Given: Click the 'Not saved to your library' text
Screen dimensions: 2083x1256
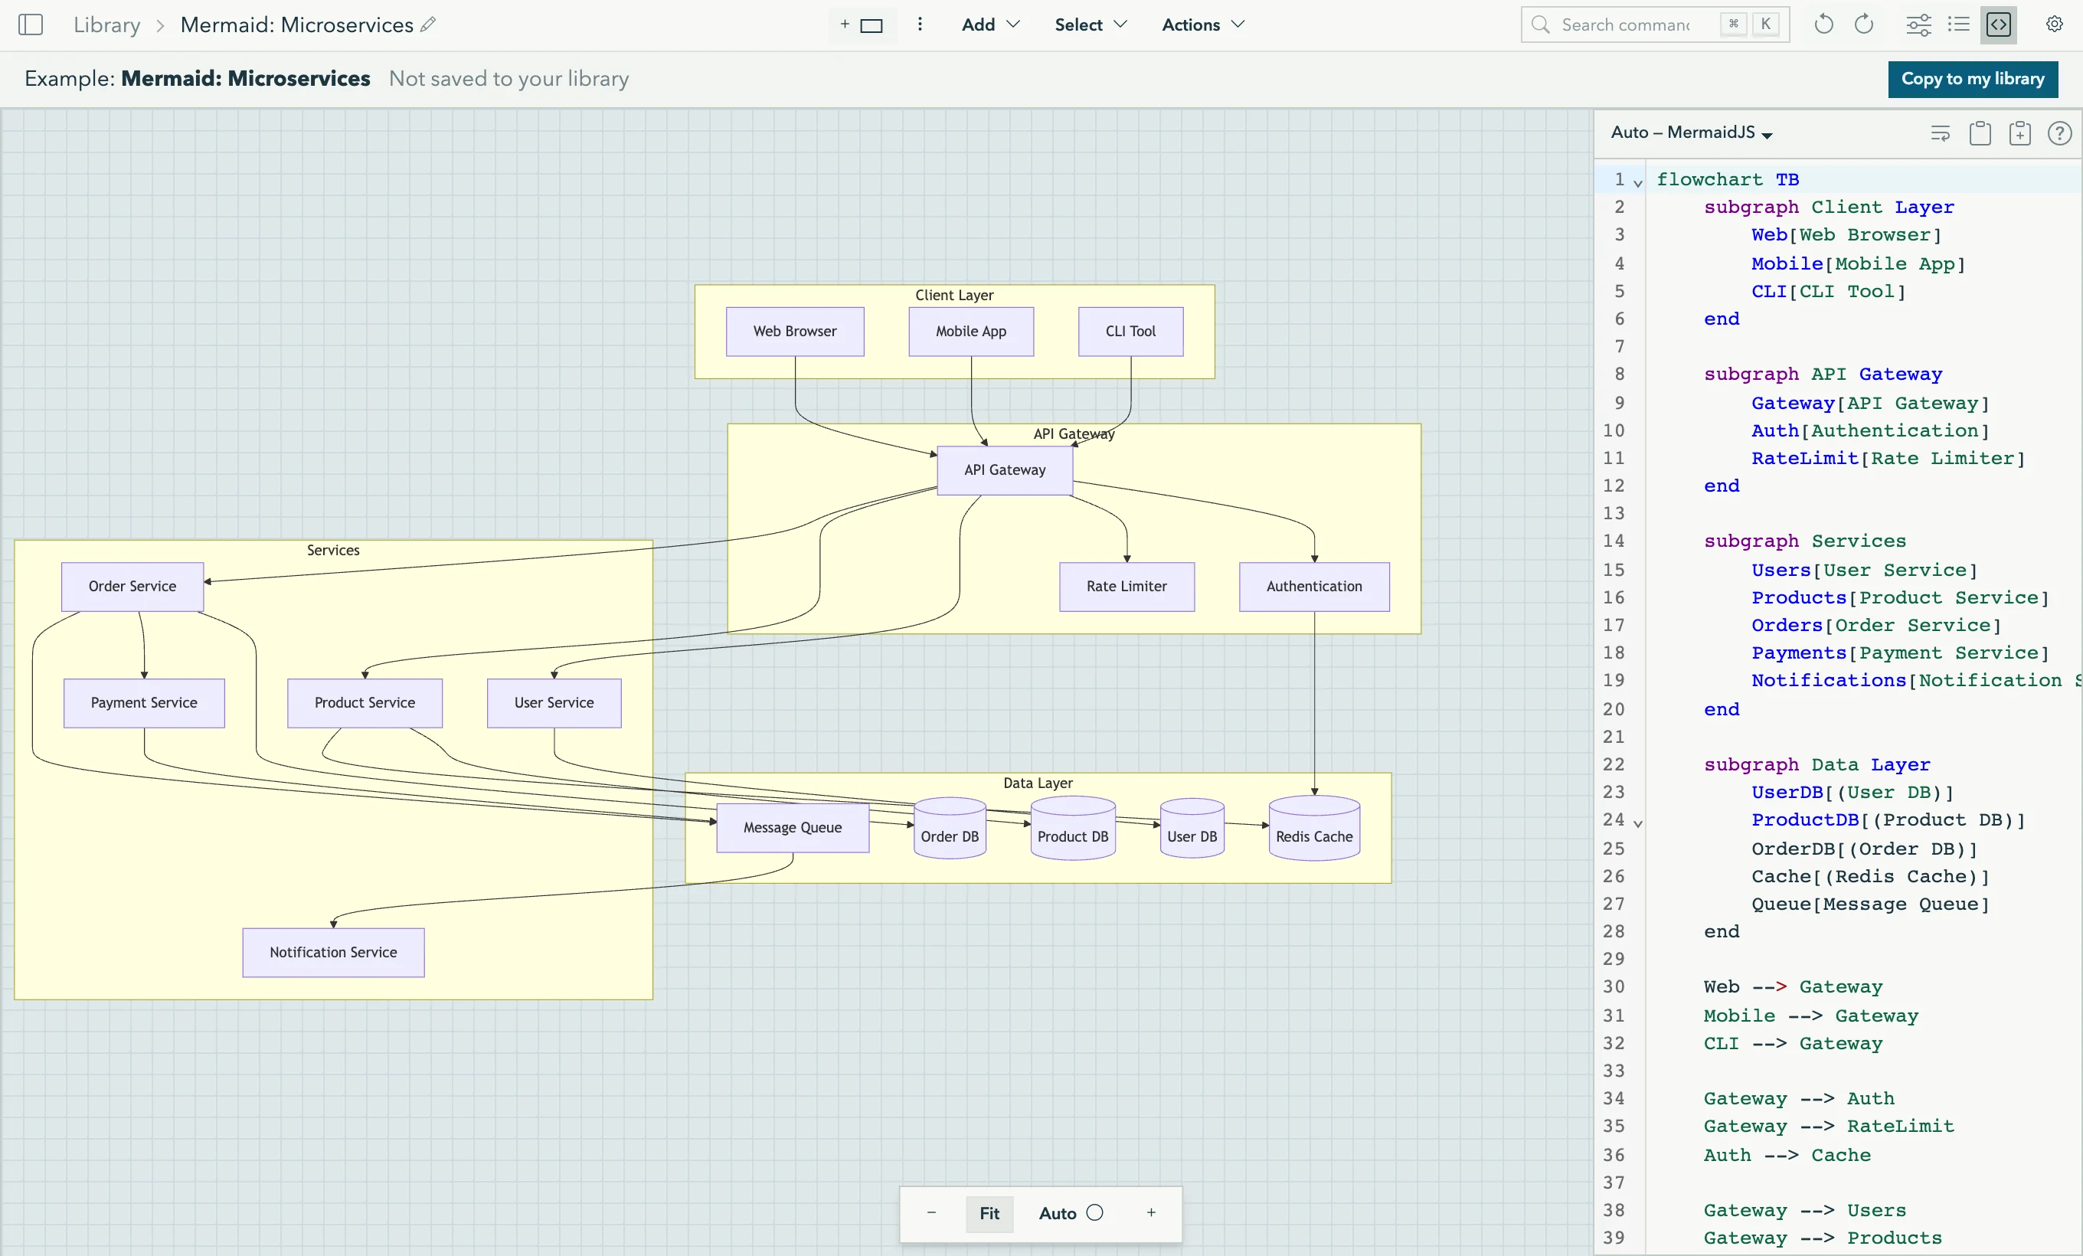Looking at the screenshot, I should pos(509,79).
